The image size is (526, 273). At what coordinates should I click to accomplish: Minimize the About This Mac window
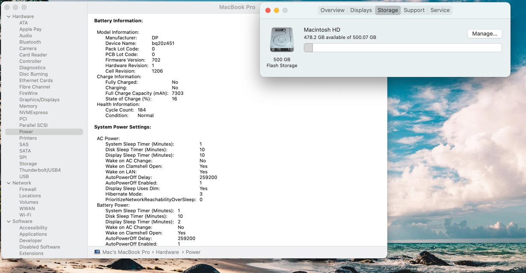[276, 10]
